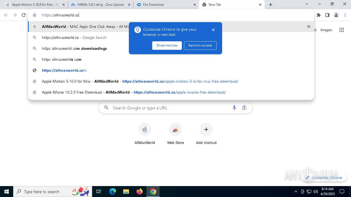The width and height of the screenshot is (351, 197).
Task: Click the Remind me later button
Action: click(200, 45)
